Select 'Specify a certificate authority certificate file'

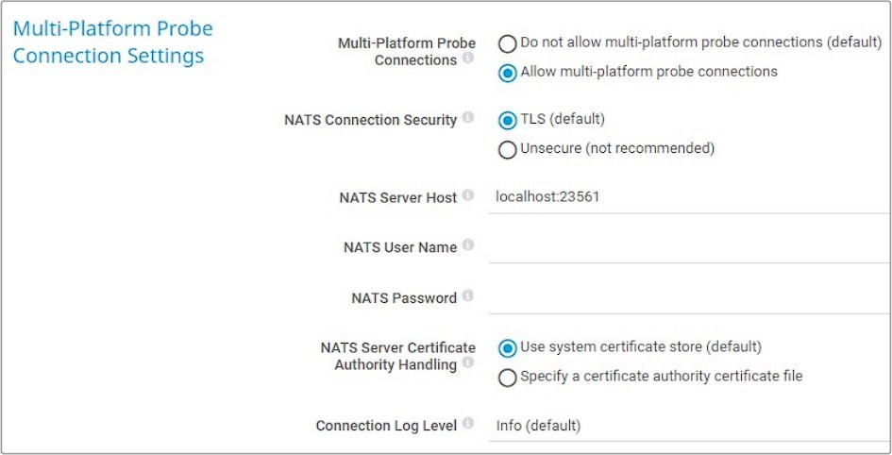coord(508,378)
